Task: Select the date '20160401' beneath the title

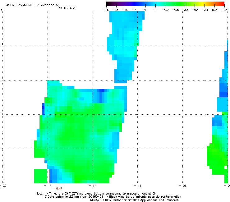Action: 67,8
